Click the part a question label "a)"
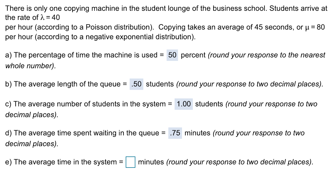This screenshot has width=331, height=190. coord(8,55)
